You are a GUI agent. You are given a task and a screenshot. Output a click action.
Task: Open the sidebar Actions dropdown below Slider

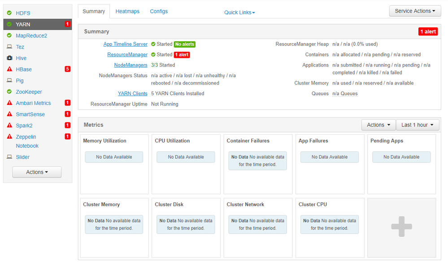coord(37,172)
